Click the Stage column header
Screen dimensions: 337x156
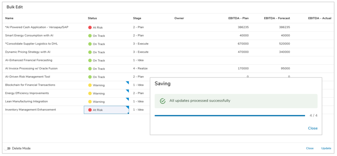pyautogui.click(x=137, y=18)
